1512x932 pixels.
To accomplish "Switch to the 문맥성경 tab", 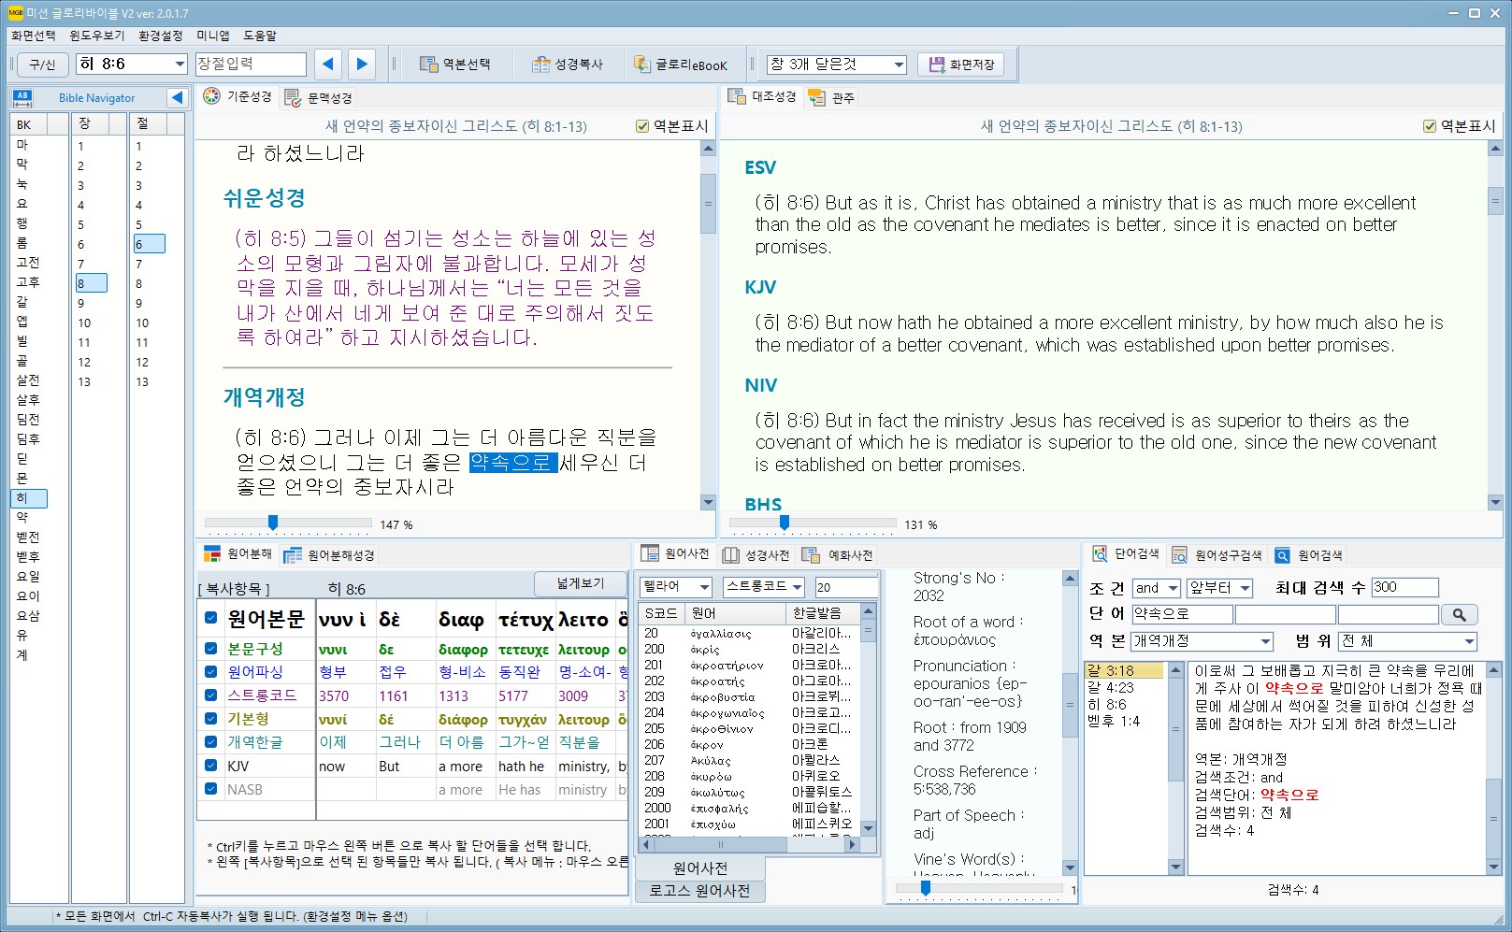I will point(319,97).
